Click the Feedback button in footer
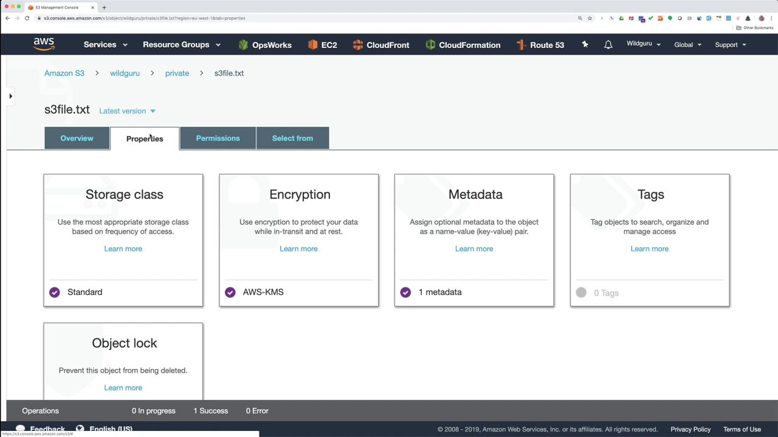 40,429
